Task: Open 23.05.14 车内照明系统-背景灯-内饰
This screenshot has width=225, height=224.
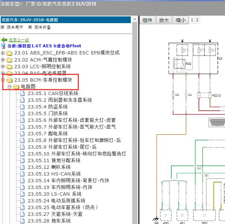Action: pos(68,181)
